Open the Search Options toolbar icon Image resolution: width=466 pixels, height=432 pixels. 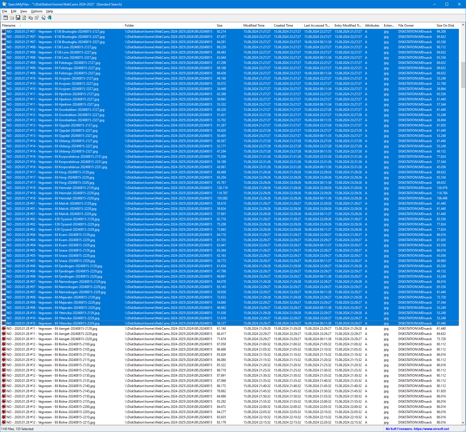click(5, 18)
